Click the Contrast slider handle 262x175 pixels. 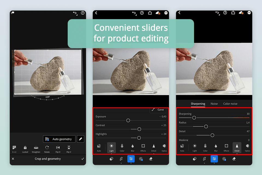point(139,129)
